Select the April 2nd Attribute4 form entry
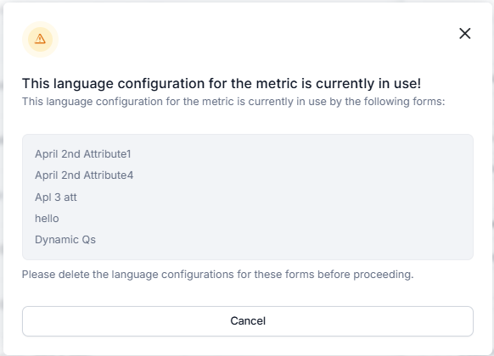This screenshot has height=356, width=494. (x=84, y=175)
